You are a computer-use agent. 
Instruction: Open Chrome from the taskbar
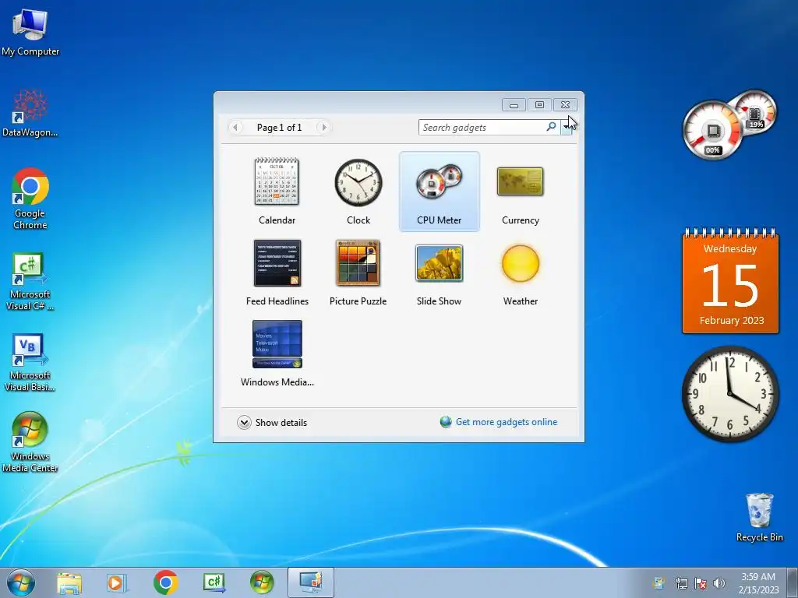(x=165, y=582)
